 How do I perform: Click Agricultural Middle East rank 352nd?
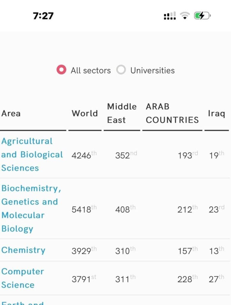[x=126, y=155]
